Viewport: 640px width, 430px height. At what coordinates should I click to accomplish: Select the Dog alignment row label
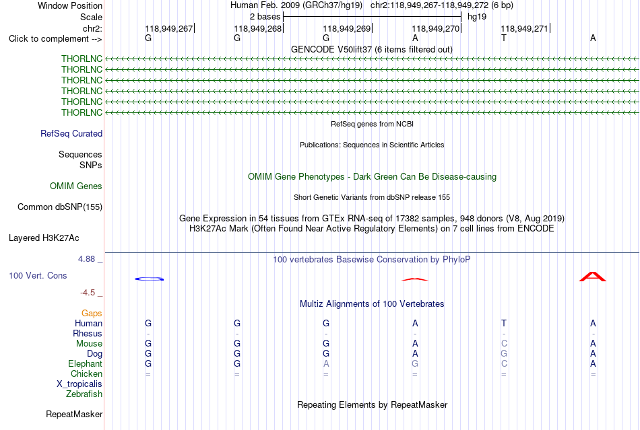(94, 354)
